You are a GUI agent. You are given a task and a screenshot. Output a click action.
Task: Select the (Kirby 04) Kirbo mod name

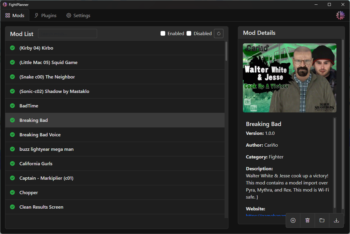36,48
